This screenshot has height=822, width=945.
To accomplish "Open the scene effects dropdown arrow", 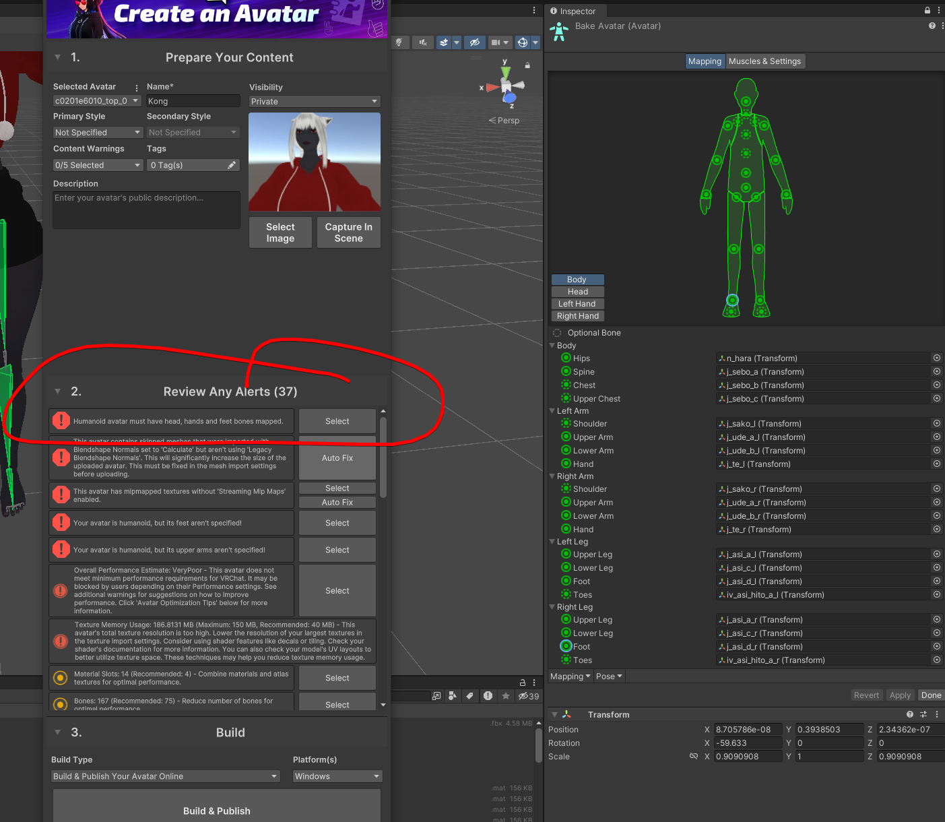I will point(457,42).
